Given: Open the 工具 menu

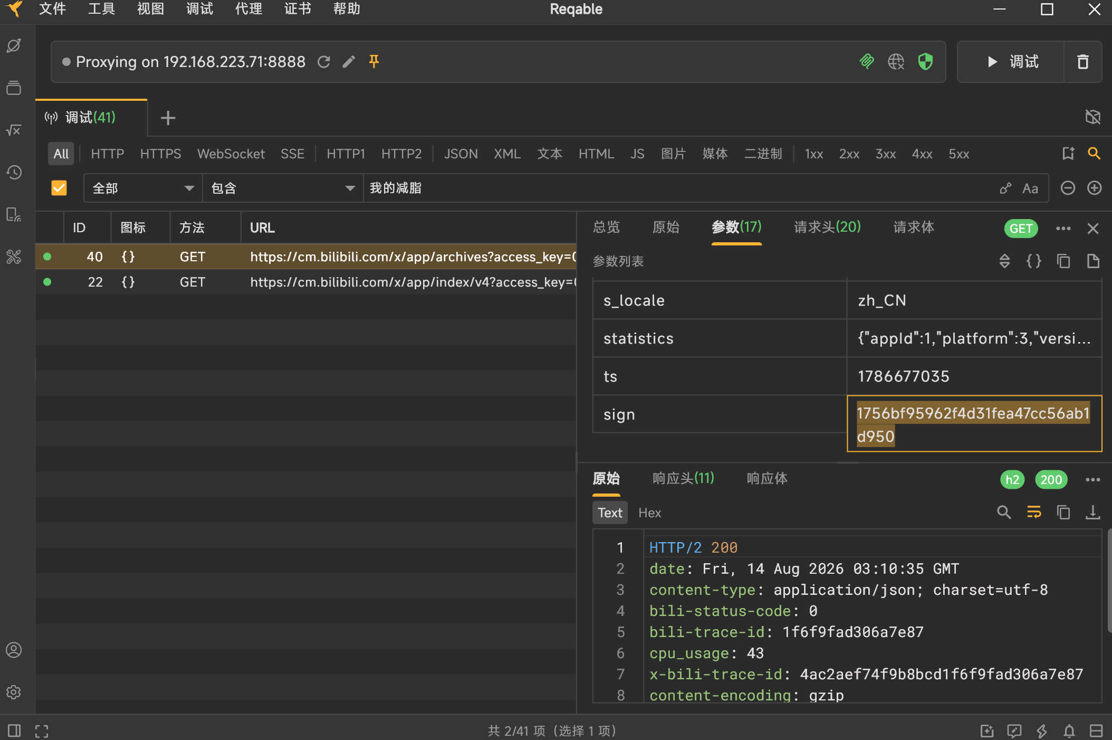Looking at the screenshot, I should pos(101,9).
